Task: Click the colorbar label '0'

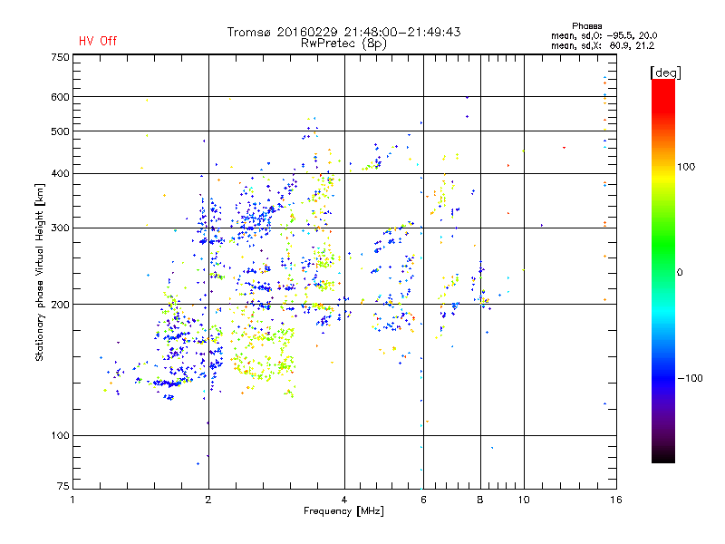Action: point(680,273)
